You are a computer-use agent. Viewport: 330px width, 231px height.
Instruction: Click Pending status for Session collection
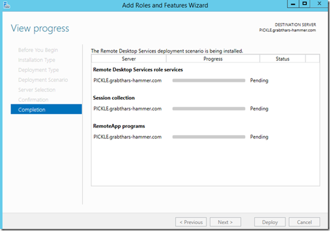pyautogui.click(x=259, y=109)
